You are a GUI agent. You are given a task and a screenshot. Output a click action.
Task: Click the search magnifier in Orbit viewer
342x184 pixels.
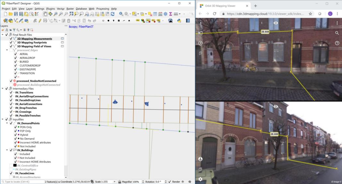[x=337, y=33]
